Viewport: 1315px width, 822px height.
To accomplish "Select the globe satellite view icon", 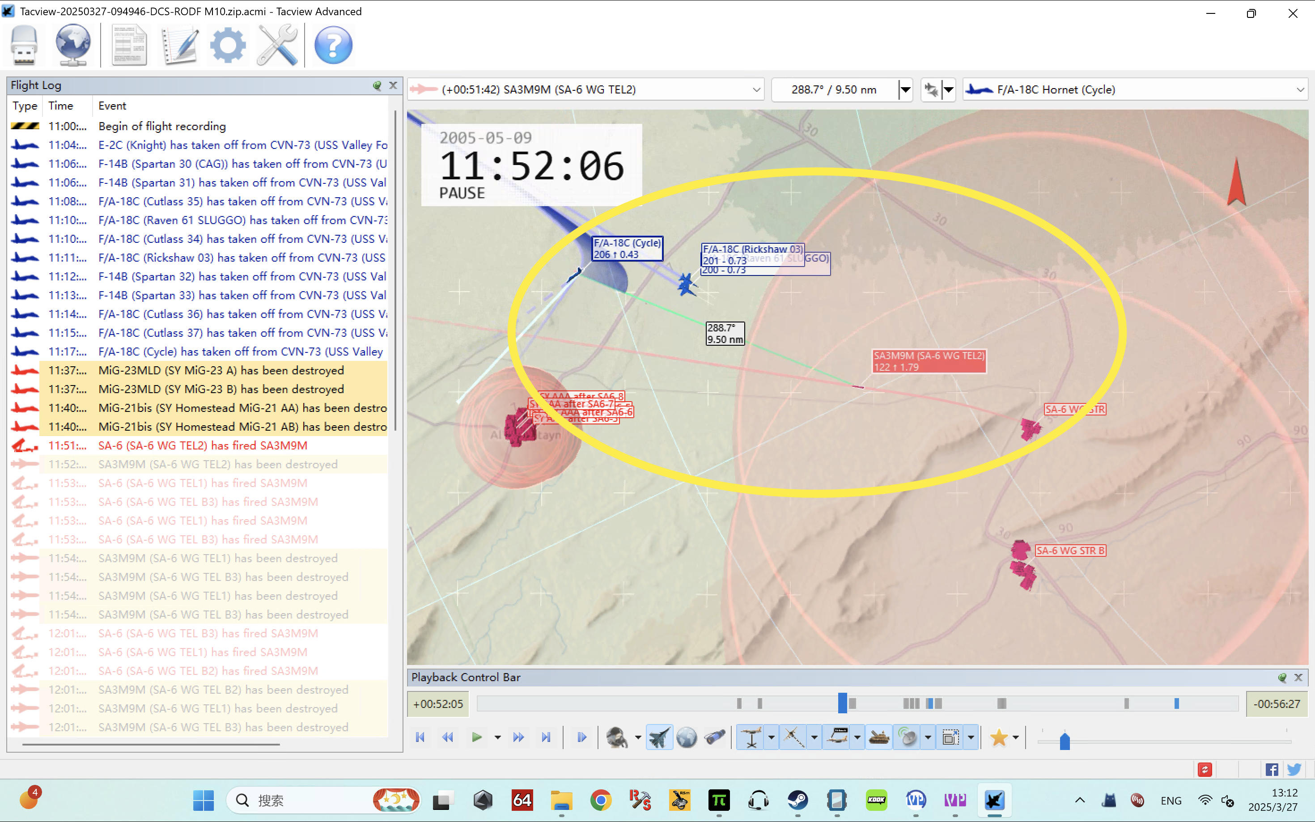I will pos(687,737).
